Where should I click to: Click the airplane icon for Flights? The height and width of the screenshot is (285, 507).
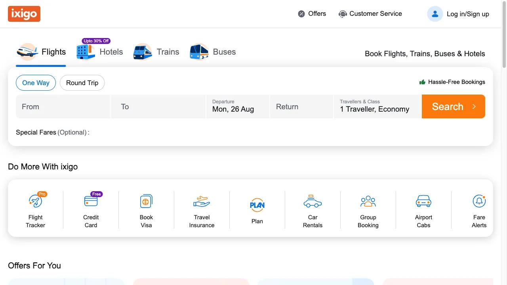coord(27,52)
